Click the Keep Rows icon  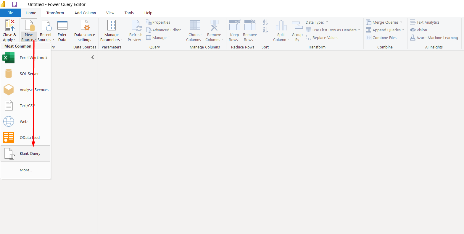pos(235,25)
